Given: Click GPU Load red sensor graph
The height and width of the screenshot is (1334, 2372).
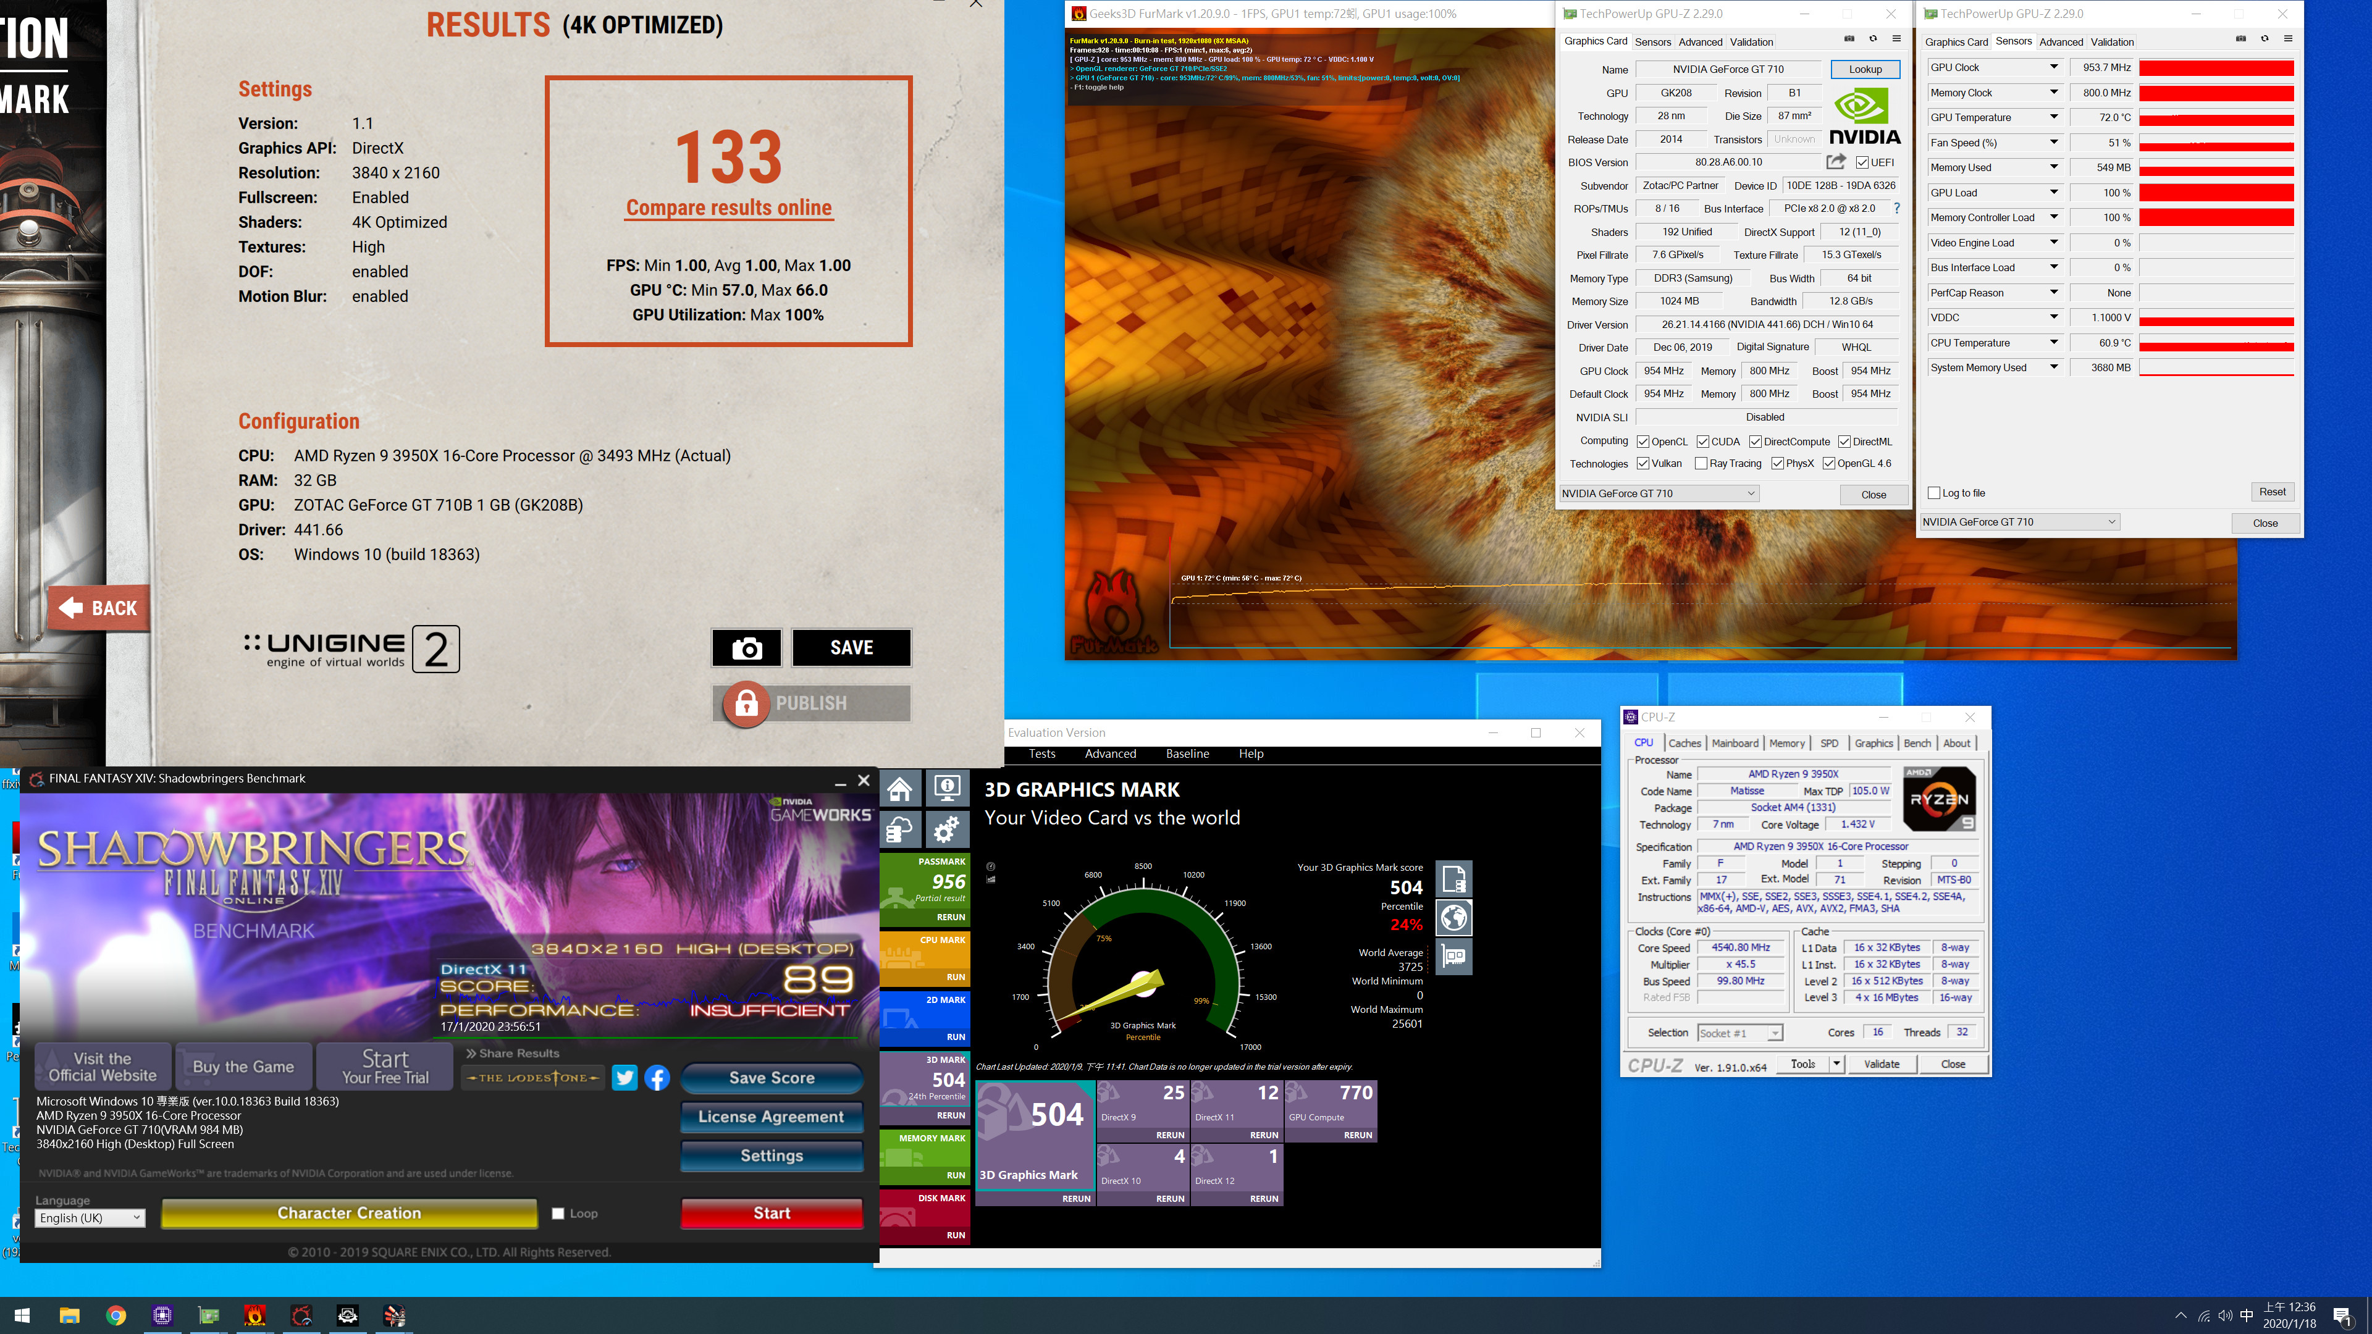Looking at the screenshot, I should (x=2216, y=193).
